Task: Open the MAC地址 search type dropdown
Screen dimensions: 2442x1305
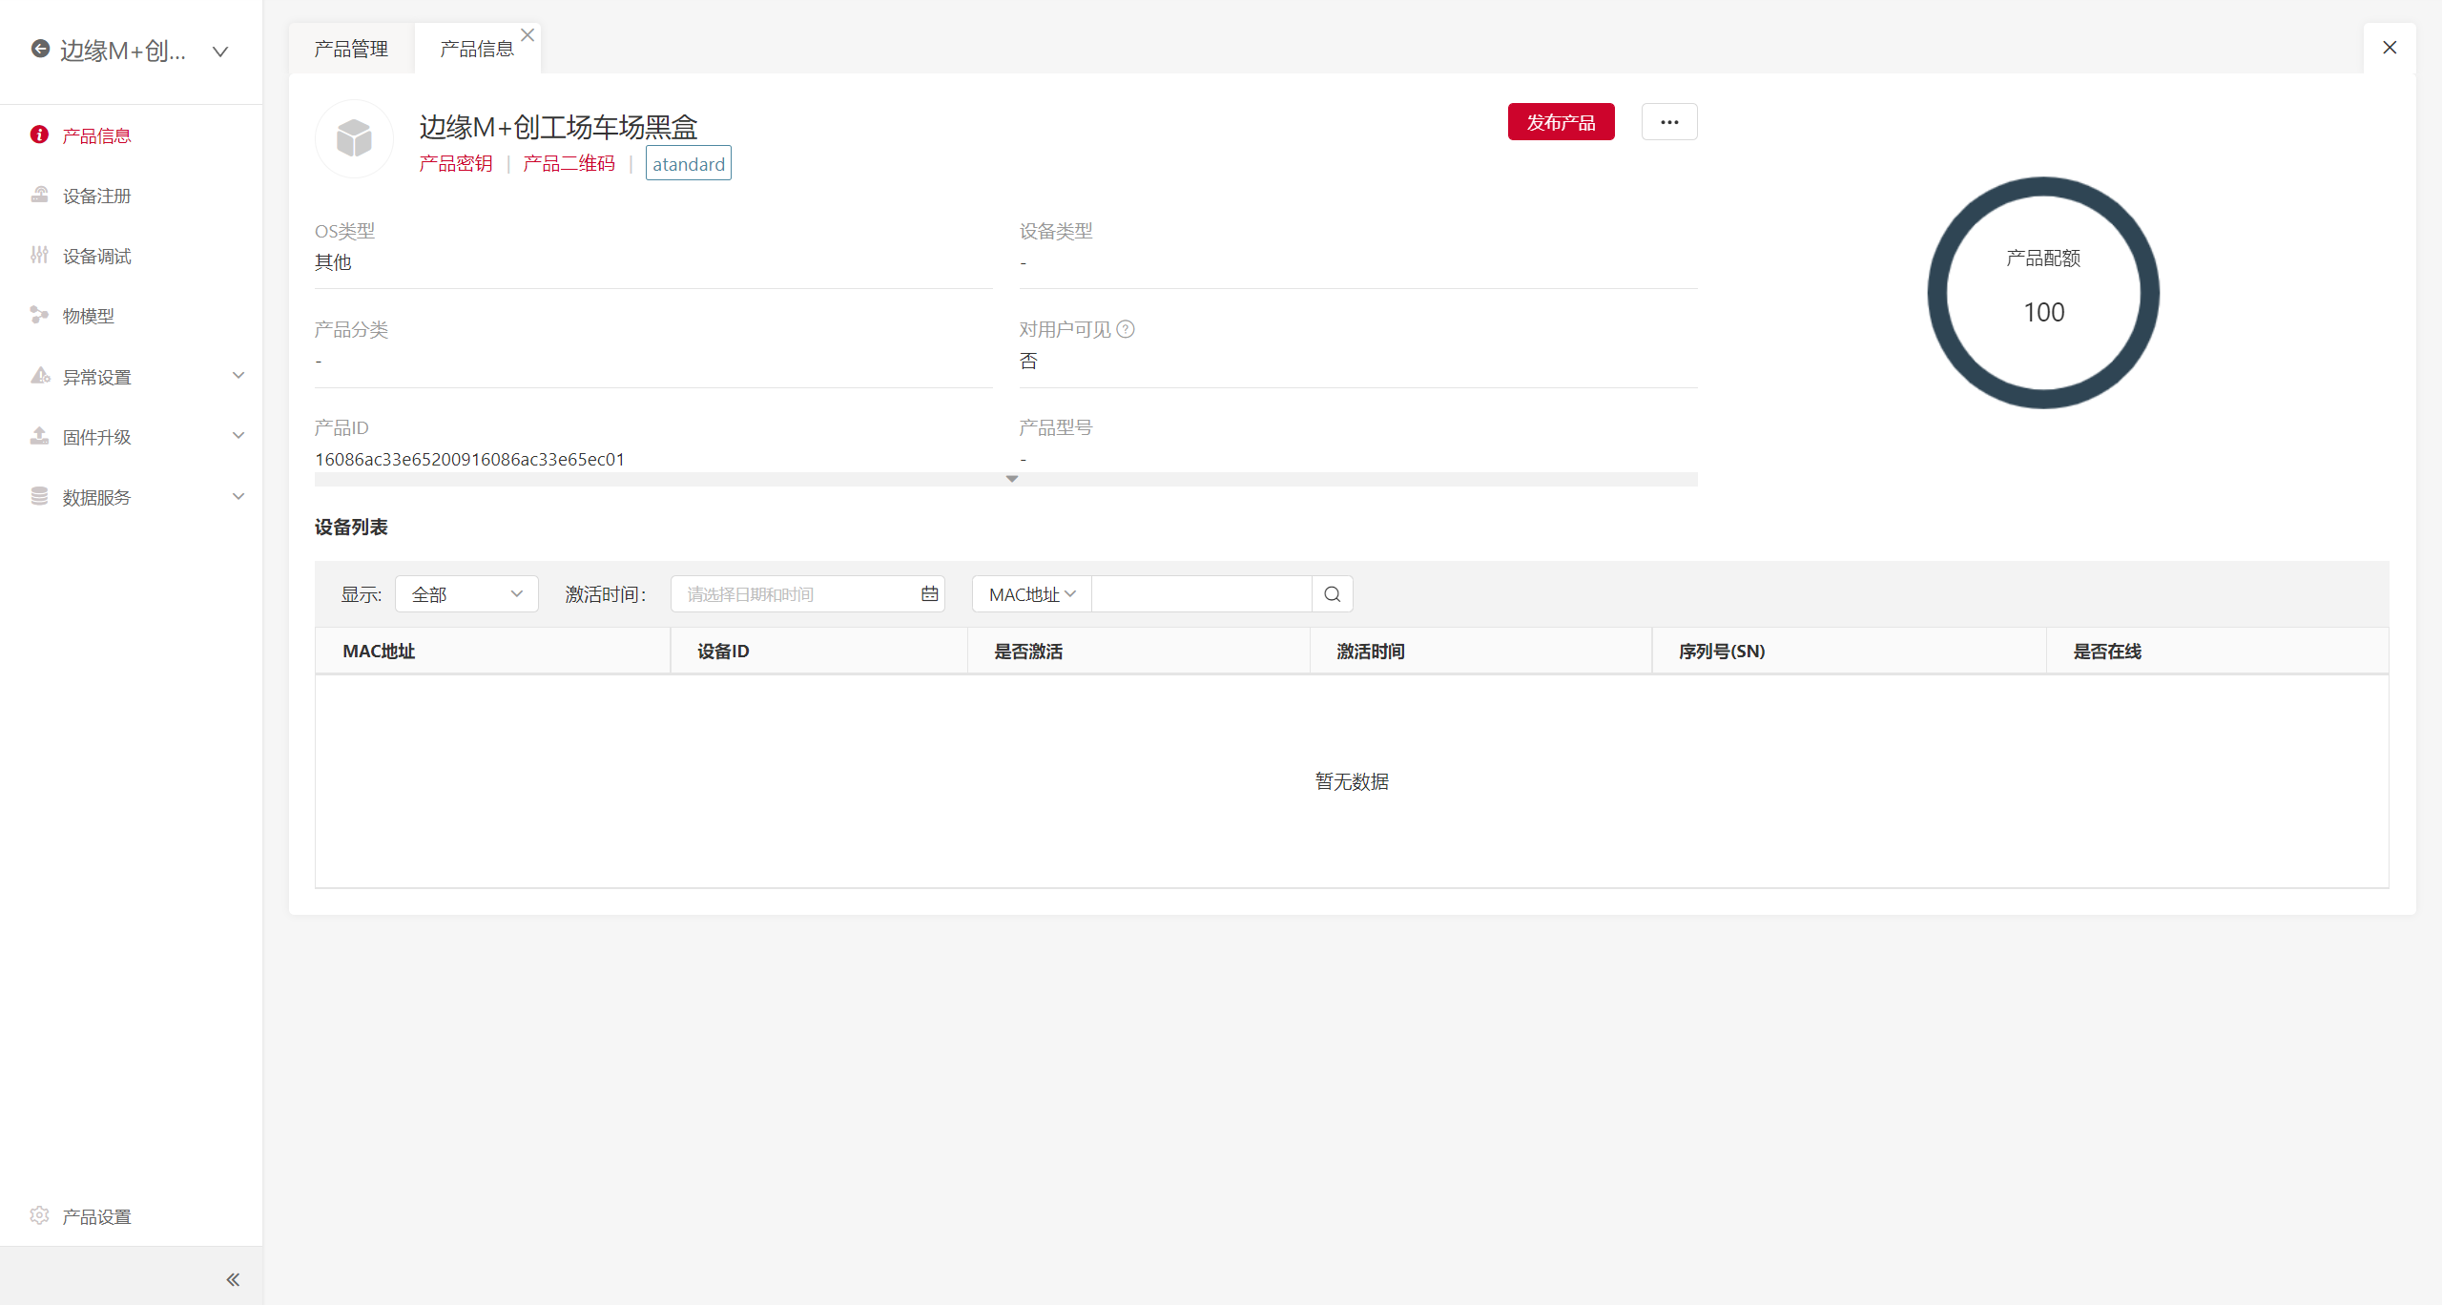Action: (x=1031, y=594)
